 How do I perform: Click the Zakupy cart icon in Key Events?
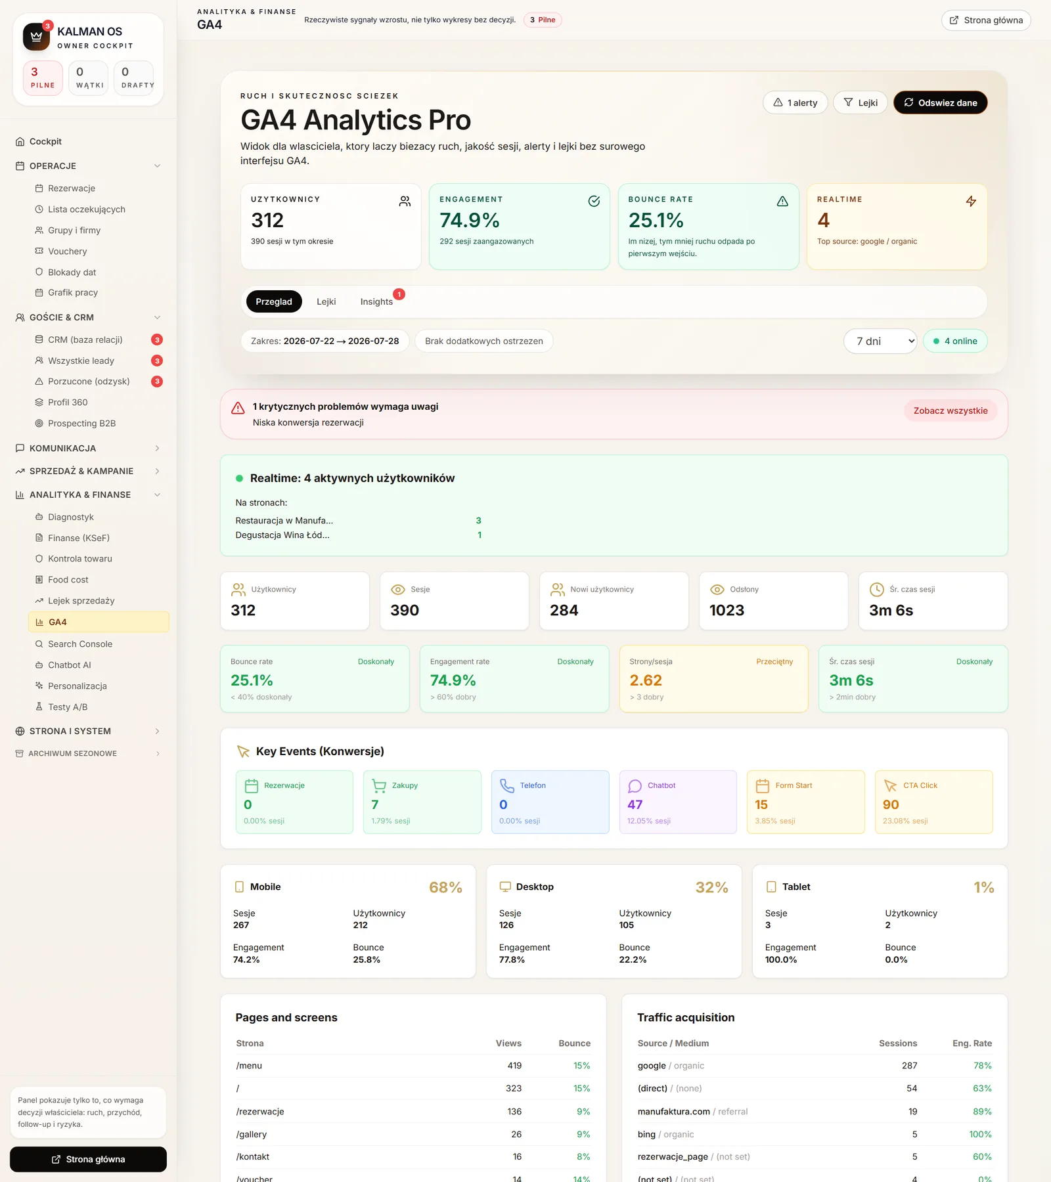(379, 786)
